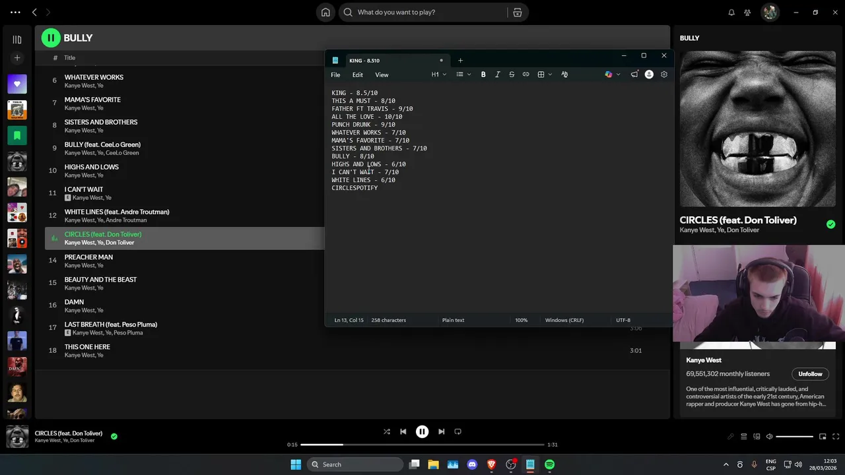Skip to previous track
Screen dimensions: 845x475
[403, 431]
